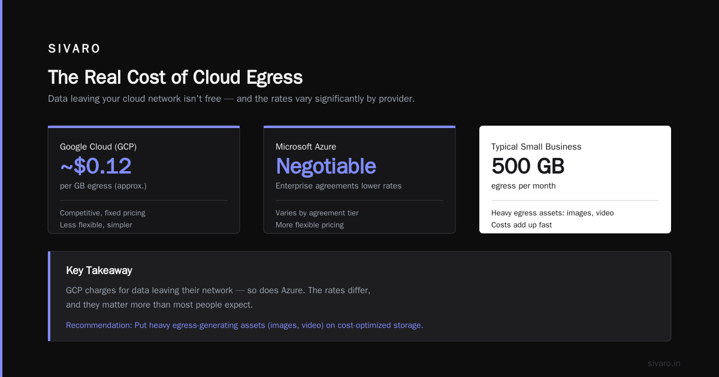Click 'and they matter more than most people expect.'
This screenshot has width=719, height=377.
(159, 305)
